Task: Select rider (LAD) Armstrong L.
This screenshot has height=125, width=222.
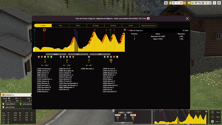Action: tap(44, 69)
